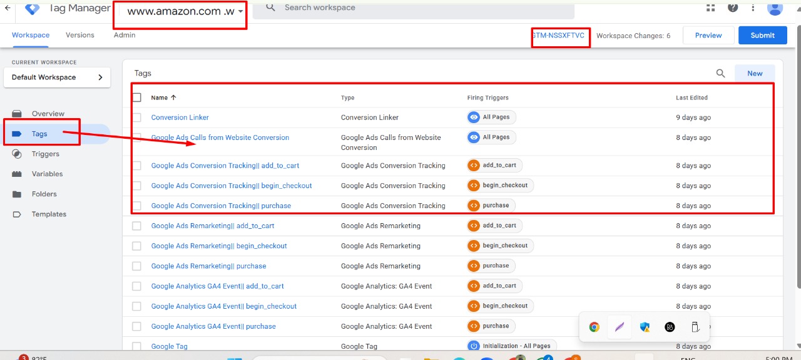Open Google Analytics GA4 Event|| add_to_cart tag link
Image resolution: width=801 pixels, height=360 pixels.
(x=218, y=286)
